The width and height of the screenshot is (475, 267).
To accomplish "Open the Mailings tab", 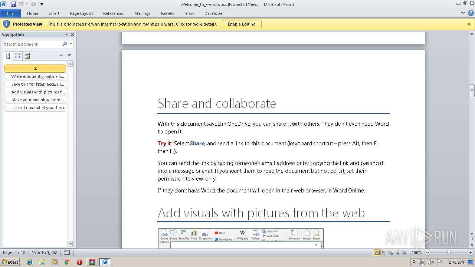I will tap(142, 13).
